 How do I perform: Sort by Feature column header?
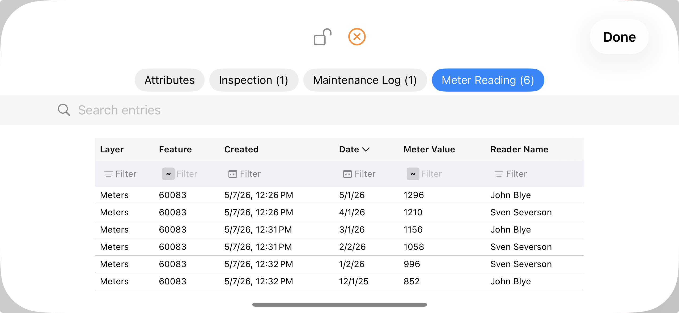(175, 149)
